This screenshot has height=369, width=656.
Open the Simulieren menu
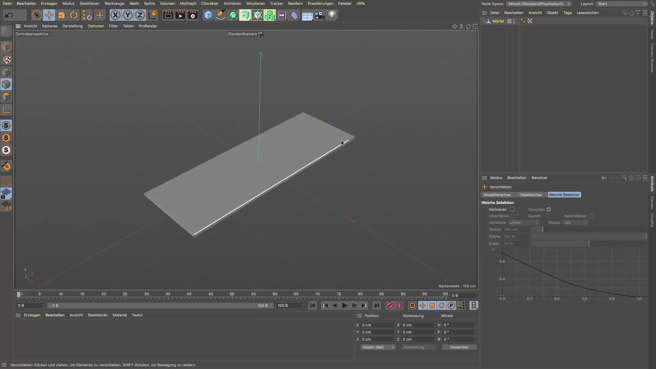(255, 3)
